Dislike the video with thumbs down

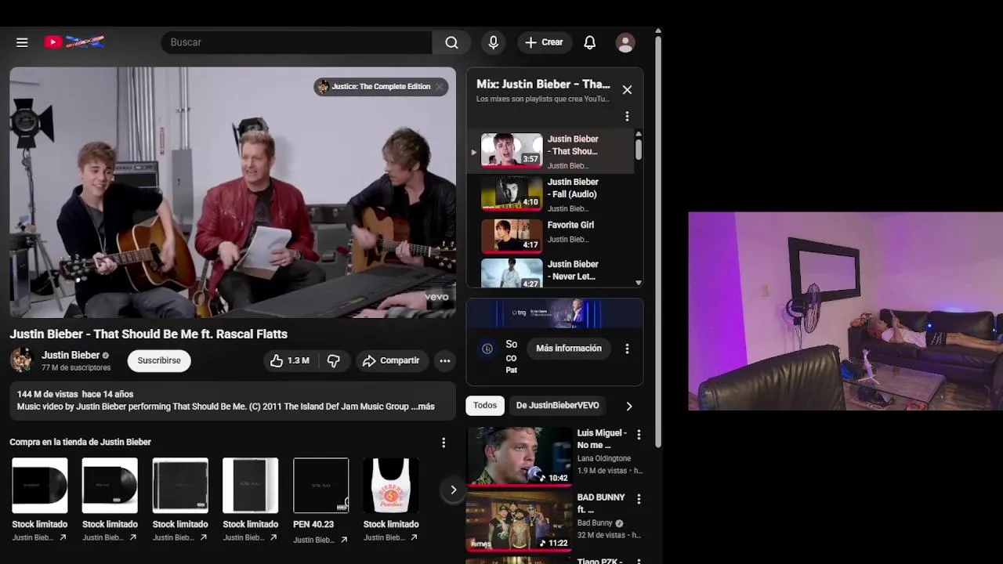click(x=334, y=360)
